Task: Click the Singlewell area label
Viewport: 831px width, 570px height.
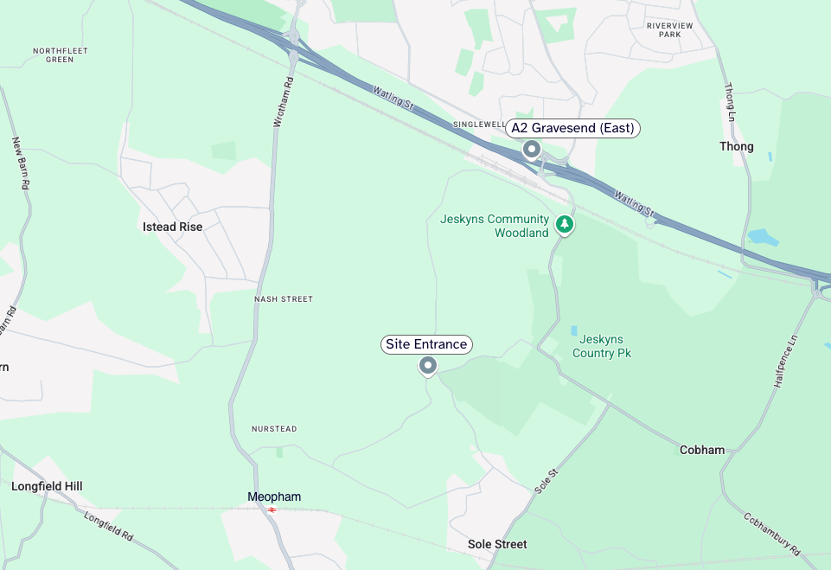Action: coord(479,125)
